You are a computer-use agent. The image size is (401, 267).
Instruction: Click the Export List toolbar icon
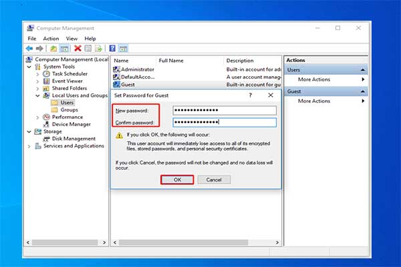[98, 48]
